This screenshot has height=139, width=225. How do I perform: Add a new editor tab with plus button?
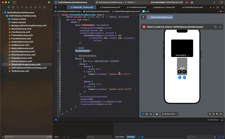(x=214, y=2)
